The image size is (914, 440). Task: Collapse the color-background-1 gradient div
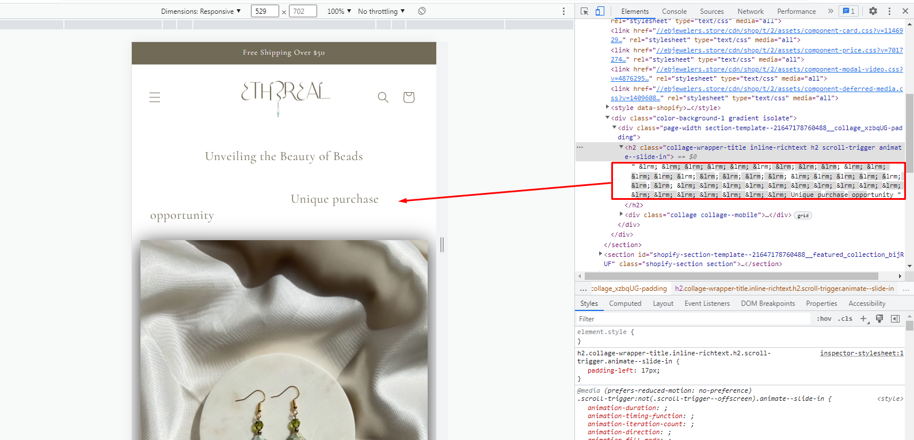(x=607, y=117)
